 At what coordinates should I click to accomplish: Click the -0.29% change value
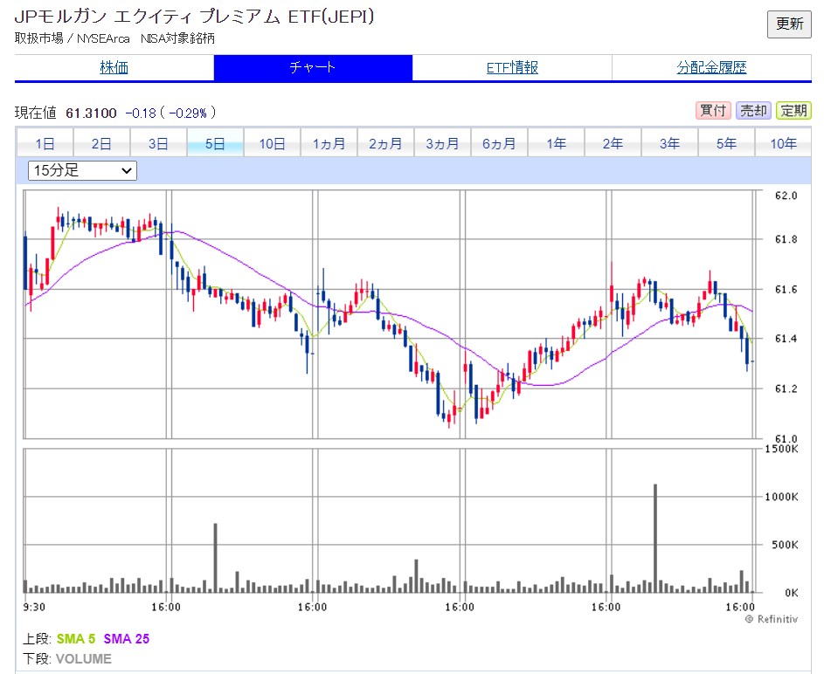(x=188, y=113)
